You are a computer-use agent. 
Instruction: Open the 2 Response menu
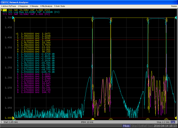click(x=23, y=6)
